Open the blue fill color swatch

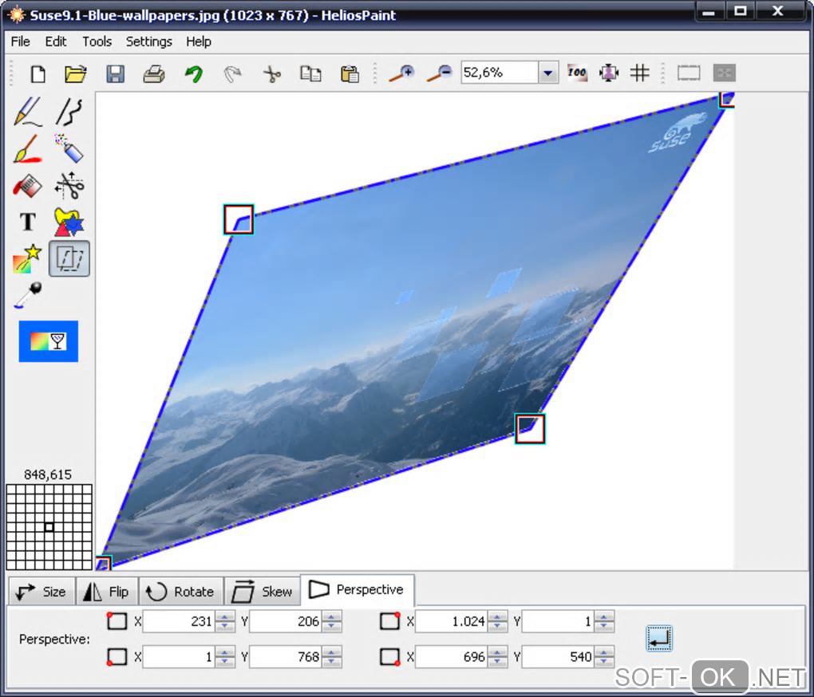pos(48,341)
